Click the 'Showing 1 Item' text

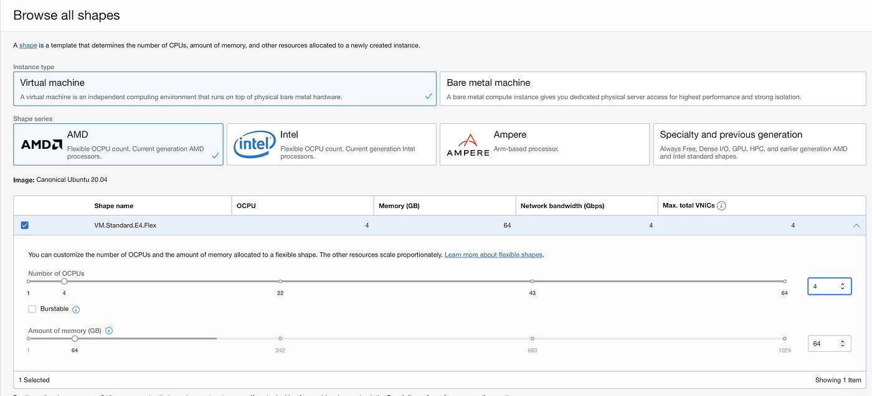coord(838,380)
